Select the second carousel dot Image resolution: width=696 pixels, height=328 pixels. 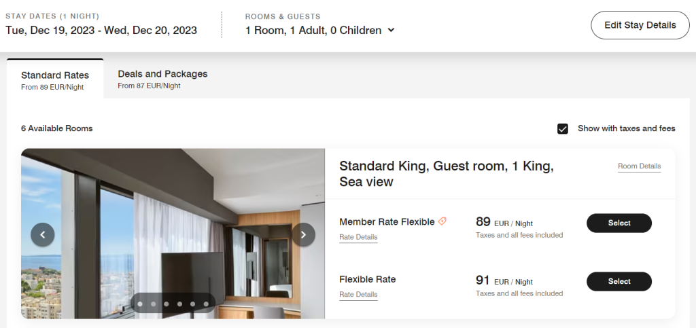[x=153, y=304]
